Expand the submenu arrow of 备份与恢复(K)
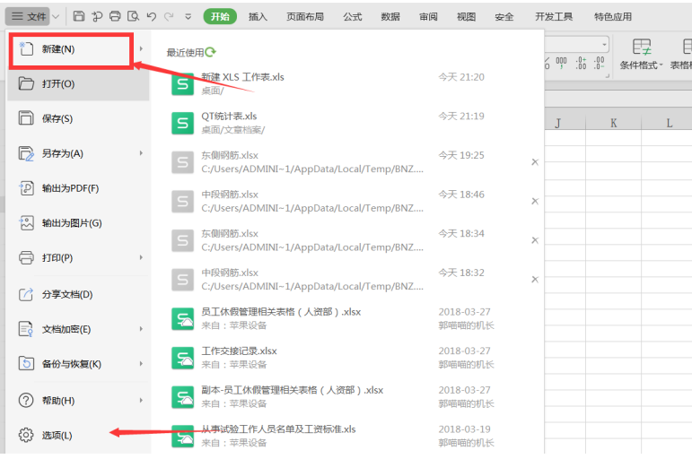Viewport: 692px width, 459px height. coord(141,364)
